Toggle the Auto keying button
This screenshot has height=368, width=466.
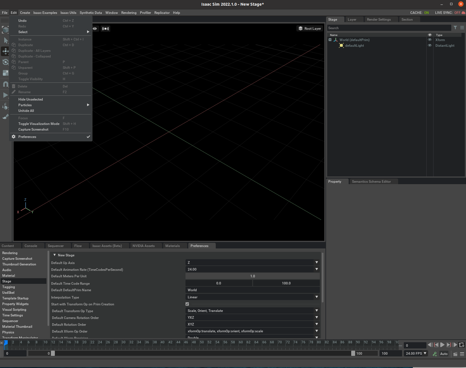pyautogui.click(x=444, y=354)
